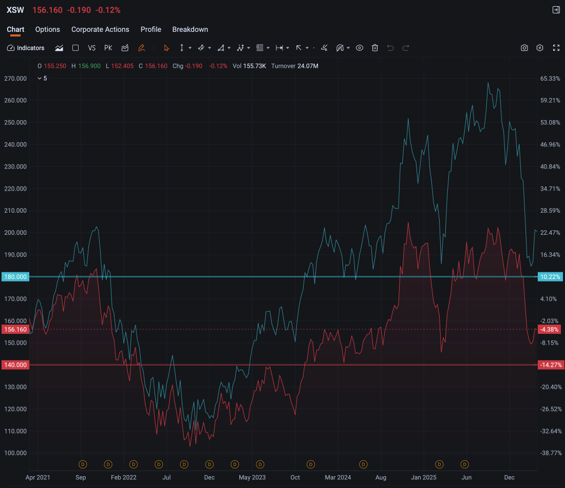565x488 pixels.
Task: Delete drawings with the trash icon
Action: pyautogui.click(x=375, y=48)
